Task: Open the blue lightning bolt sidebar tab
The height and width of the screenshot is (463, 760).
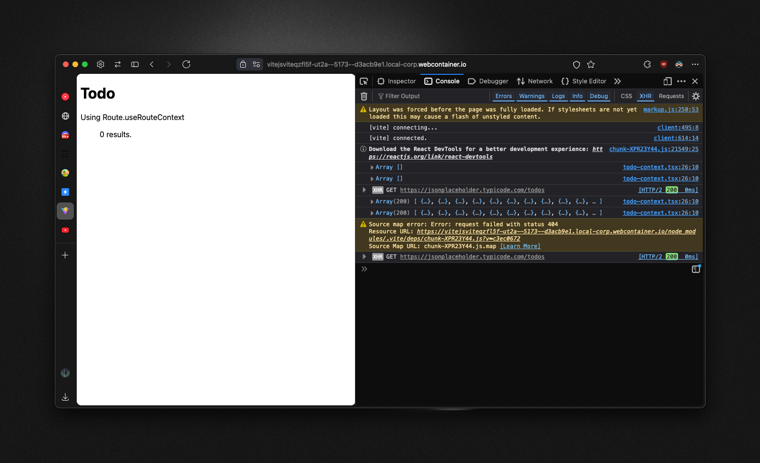Action: click(x=65, y=192)
